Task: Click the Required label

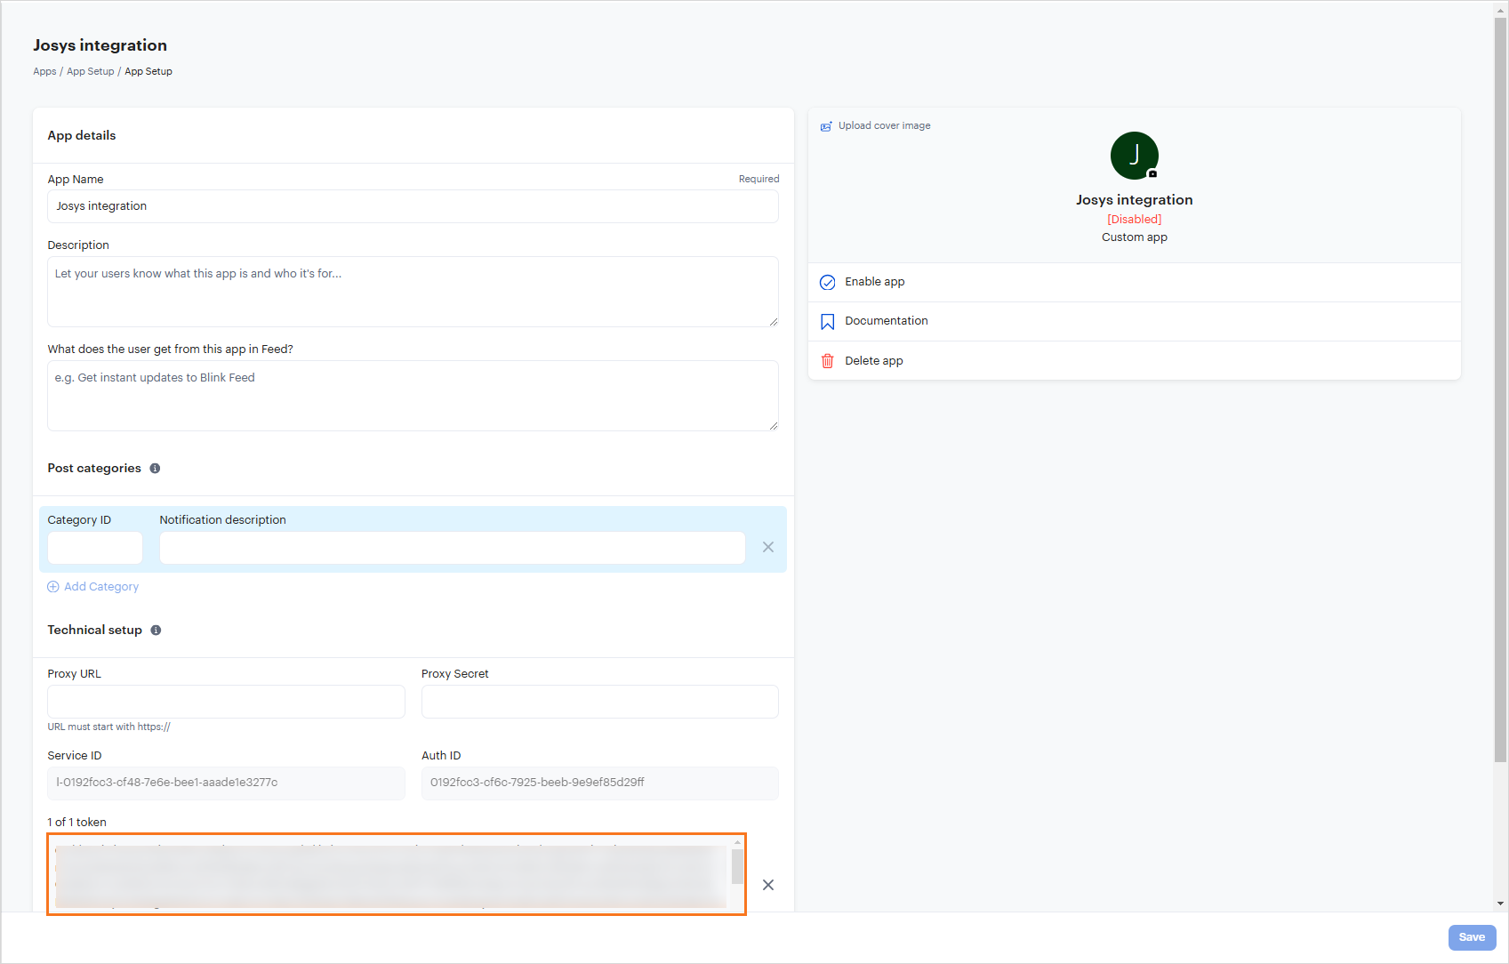Action: (x=759, y=180)
